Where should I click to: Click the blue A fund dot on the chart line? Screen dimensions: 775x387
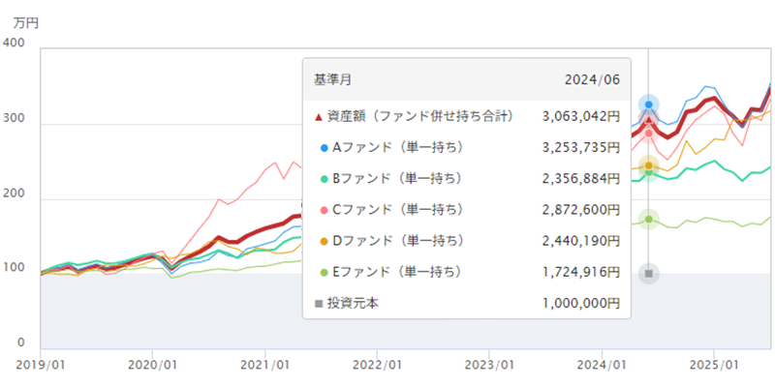coord(649,104)
